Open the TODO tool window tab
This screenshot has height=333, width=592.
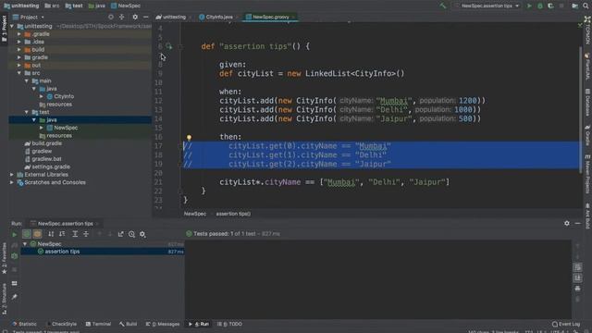(x=229, y=324)
